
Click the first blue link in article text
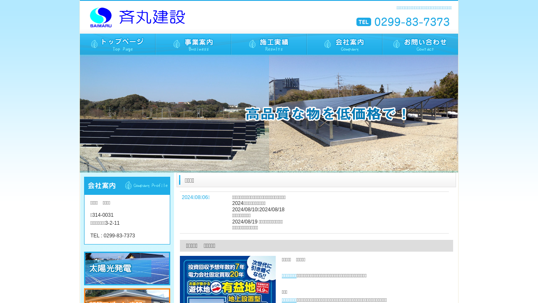[289, 276]
